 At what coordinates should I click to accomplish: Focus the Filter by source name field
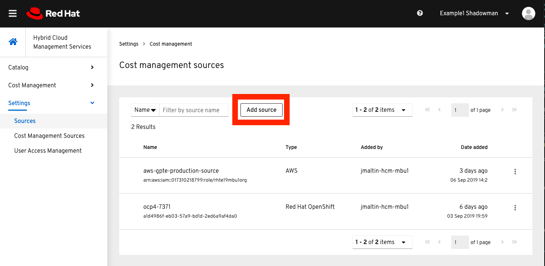point(194,110)
